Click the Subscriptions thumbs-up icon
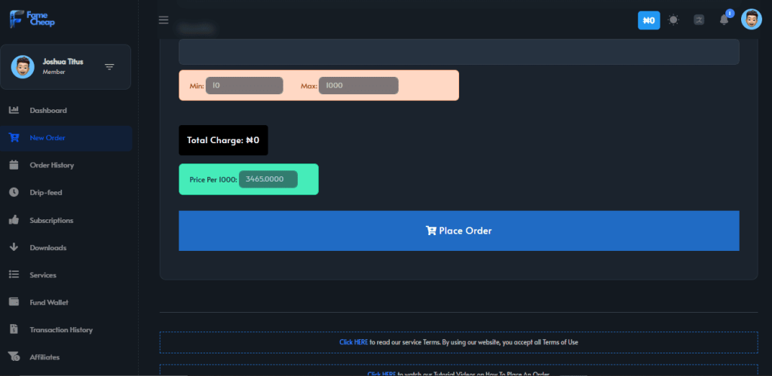This screenshot has height=376, width=772. coord(14,220)
